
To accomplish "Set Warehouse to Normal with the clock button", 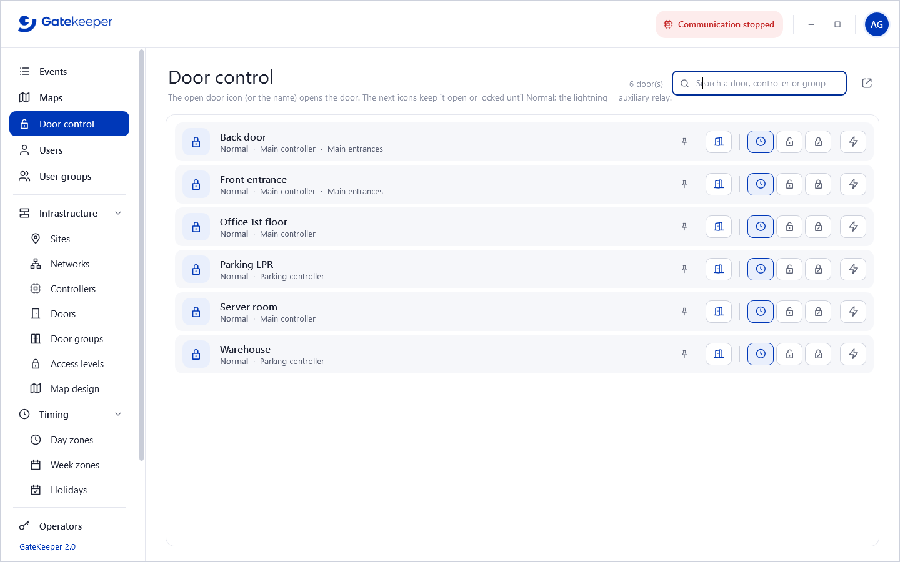I will (761, 354).
